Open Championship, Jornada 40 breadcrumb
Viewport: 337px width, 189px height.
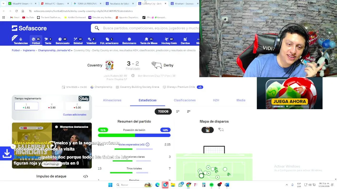[x=54, y=50]
